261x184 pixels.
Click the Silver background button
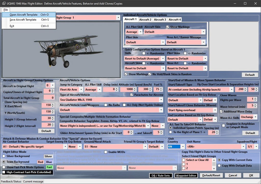pos(48,156)
